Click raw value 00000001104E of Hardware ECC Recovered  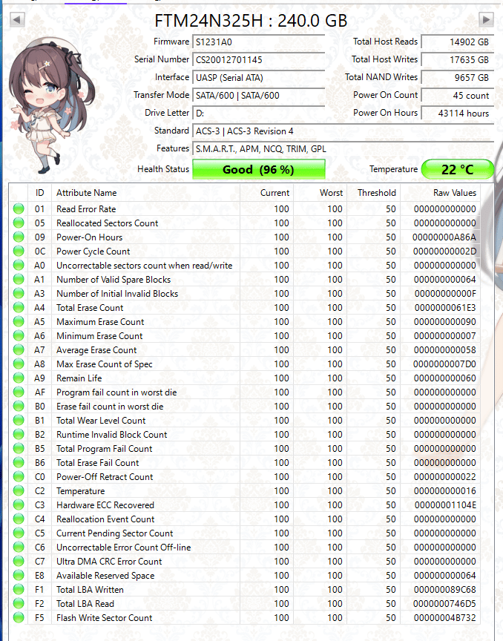445,505
